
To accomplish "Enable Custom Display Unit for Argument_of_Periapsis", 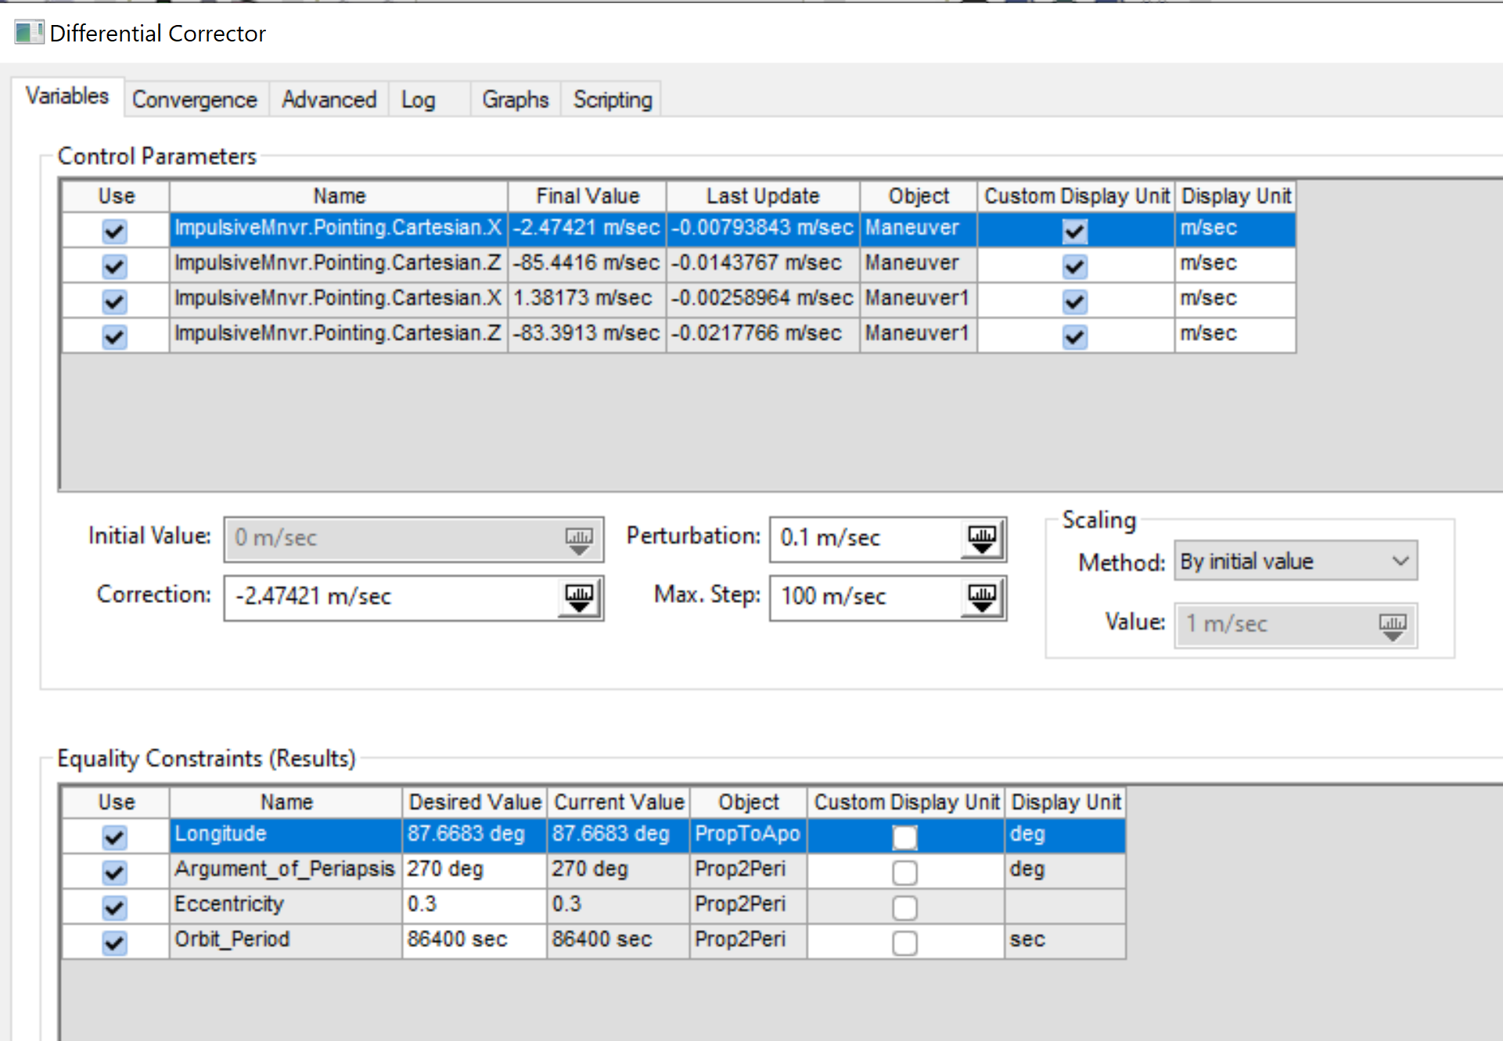I will point(904,872).
